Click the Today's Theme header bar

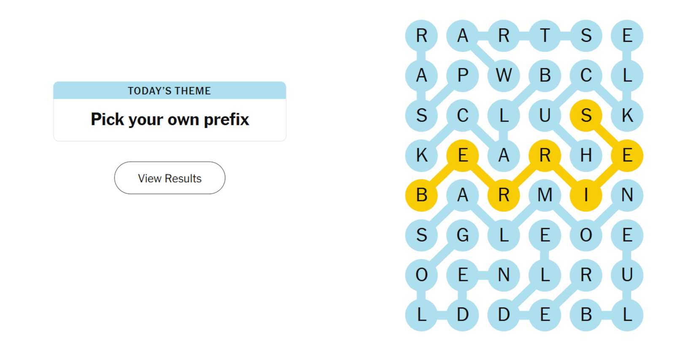click(169, 90)
